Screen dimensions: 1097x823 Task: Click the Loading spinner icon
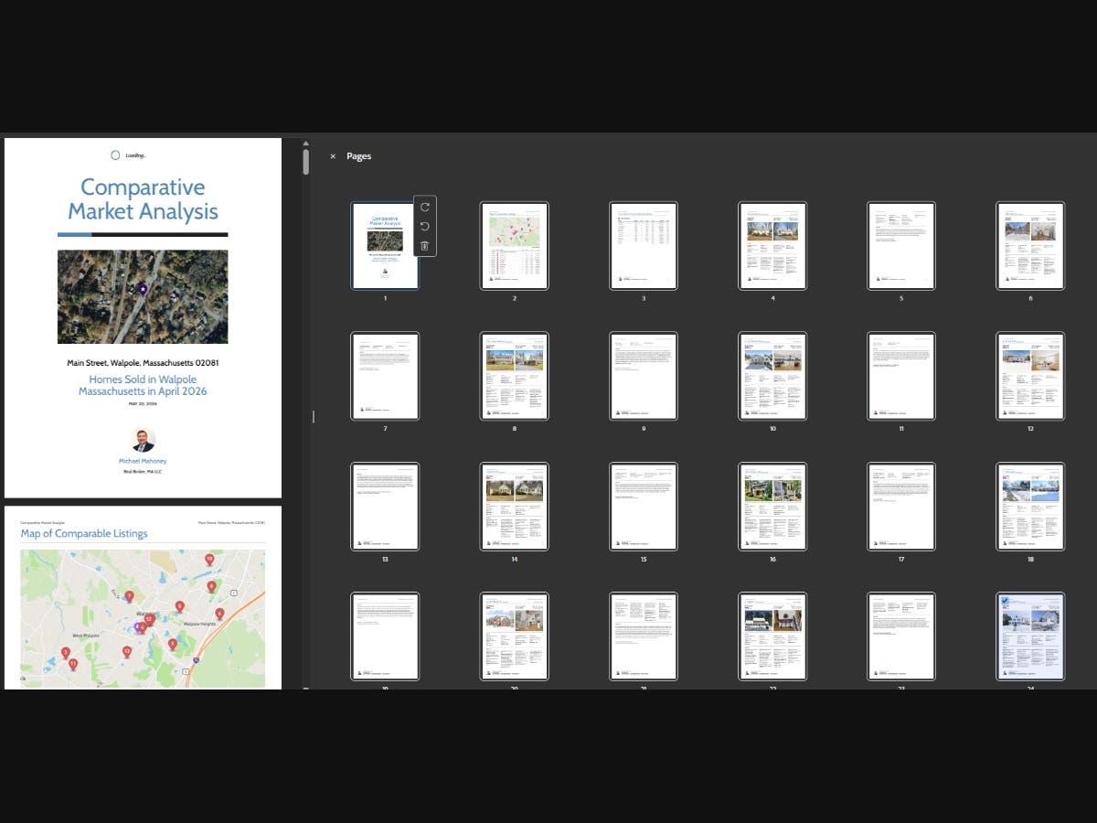115,155
